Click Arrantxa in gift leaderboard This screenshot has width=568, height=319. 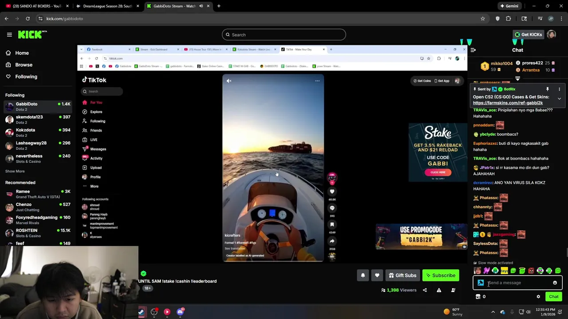point(531,70)
